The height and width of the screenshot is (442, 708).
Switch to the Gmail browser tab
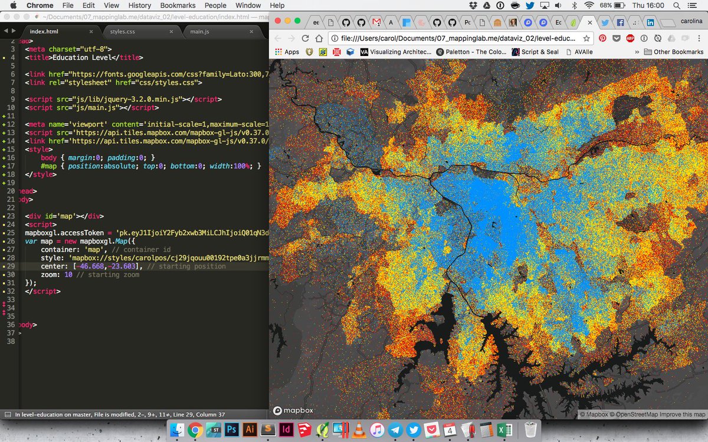[x=376, y=22]
